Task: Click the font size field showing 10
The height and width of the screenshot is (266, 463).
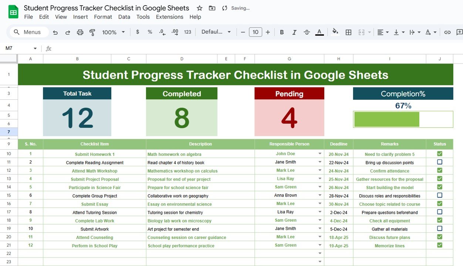Action: 256,32
